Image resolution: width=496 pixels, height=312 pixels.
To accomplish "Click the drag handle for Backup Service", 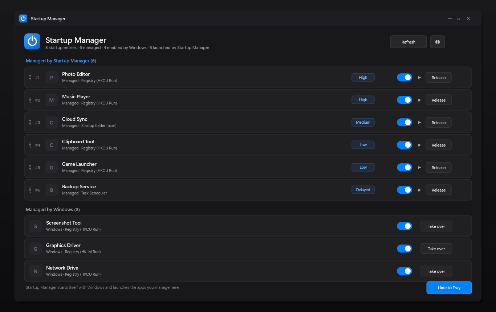I will (30, 190).
